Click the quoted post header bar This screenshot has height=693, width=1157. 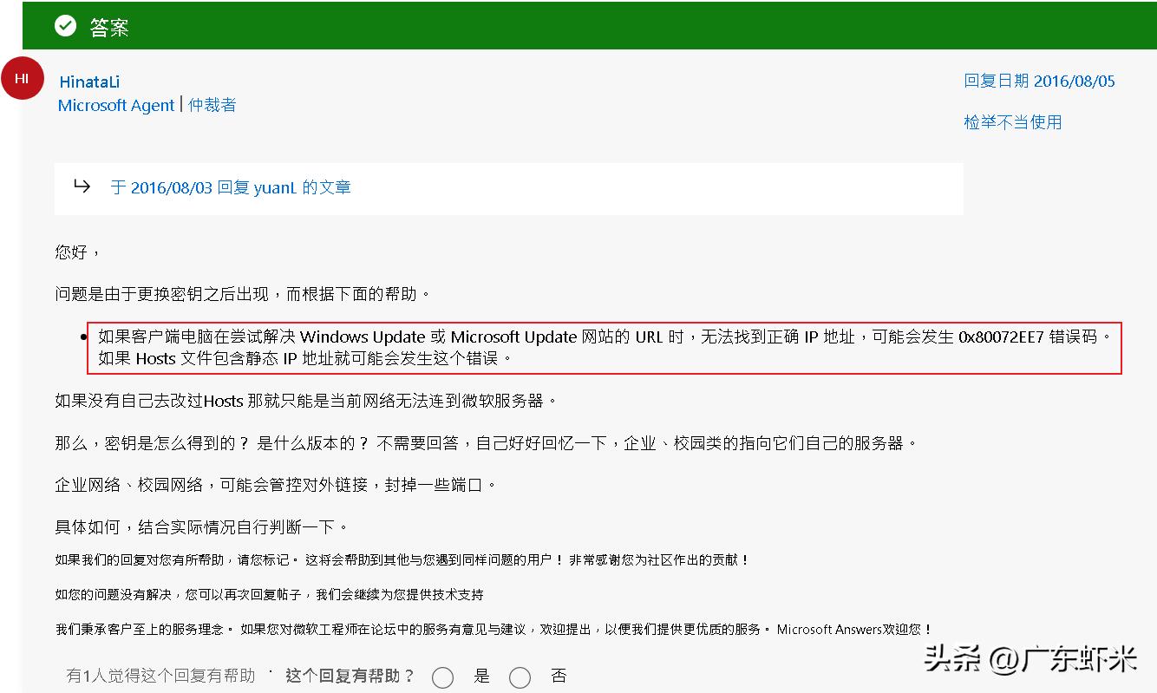[508, 188]
